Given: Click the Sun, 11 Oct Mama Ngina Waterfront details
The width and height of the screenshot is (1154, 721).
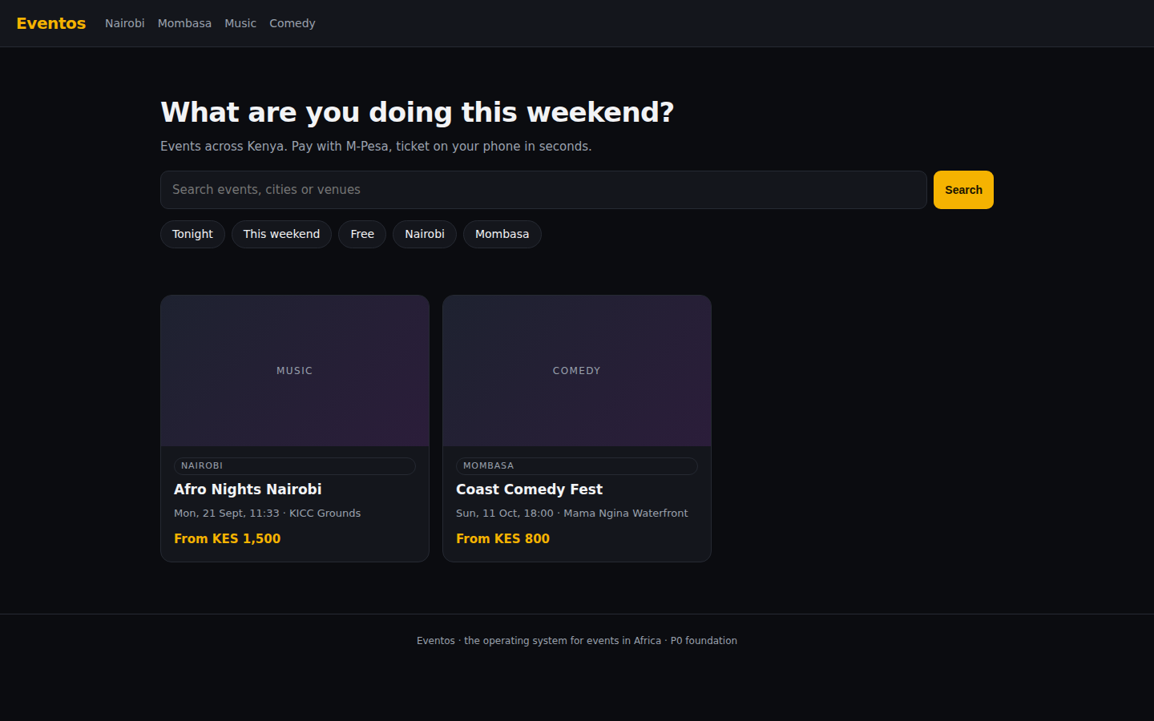Looking at the screenshot, I should click(571, 514).
